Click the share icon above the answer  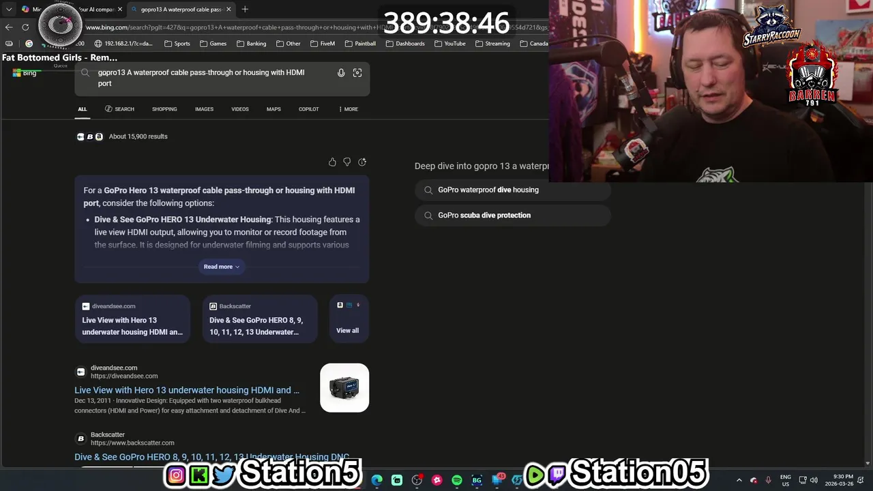click(x=362, y=162)
